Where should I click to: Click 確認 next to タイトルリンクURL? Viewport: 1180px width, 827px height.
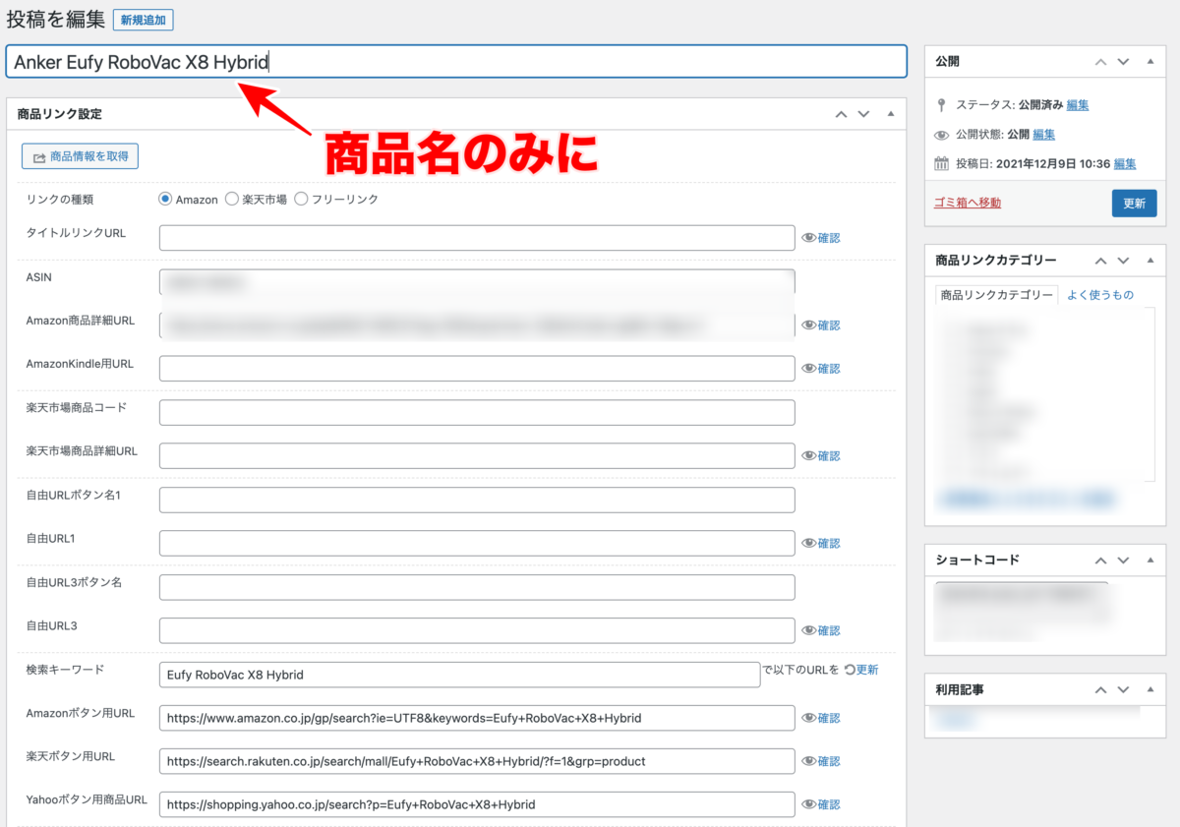coord(821,238)
